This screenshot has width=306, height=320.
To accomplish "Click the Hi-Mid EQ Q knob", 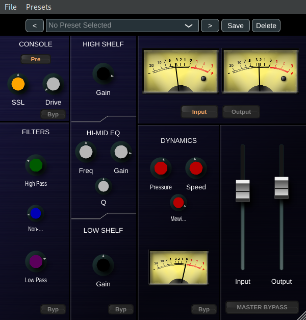I will [x=103, y=187].
